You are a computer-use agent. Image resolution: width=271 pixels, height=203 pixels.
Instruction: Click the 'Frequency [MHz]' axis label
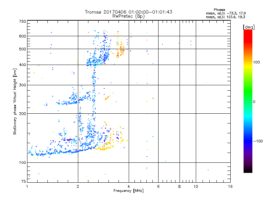(128, 191)
